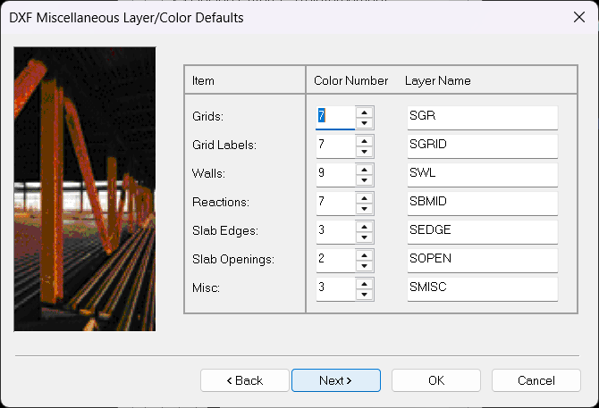Click the SBMID layer name field

[x=482, y=203]
